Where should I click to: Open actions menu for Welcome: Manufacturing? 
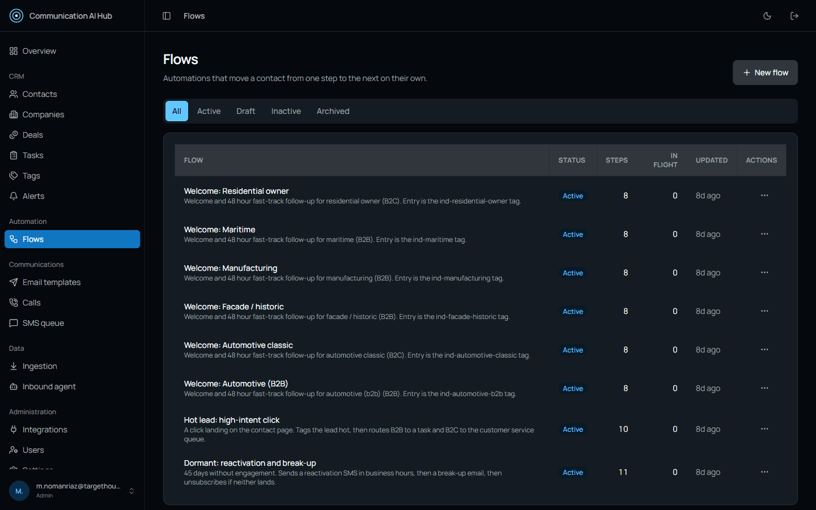pyautogui.click(x=764, y=273)
